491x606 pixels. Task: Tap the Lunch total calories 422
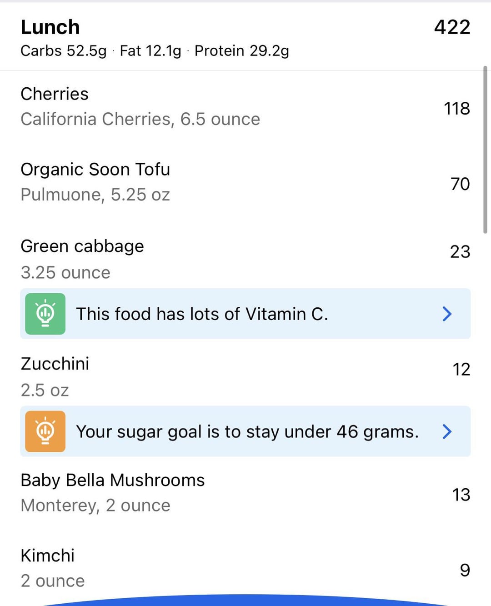pyautogui.click(x=452, y=27)
